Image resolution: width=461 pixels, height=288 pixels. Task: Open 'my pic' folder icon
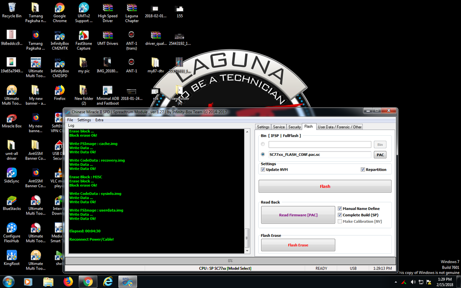(x=84, y=66)
